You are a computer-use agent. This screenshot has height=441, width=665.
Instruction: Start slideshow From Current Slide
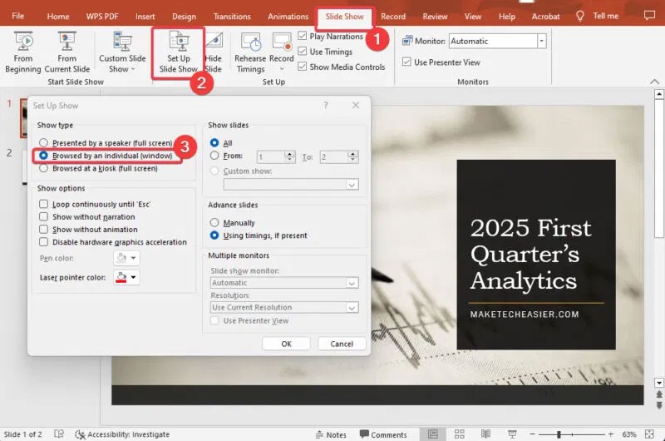pyautogui.click(x=67, y=52)
